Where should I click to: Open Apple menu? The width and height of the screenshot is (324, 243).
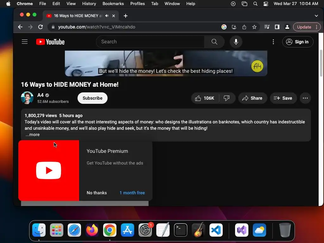(x=8, y=3)
